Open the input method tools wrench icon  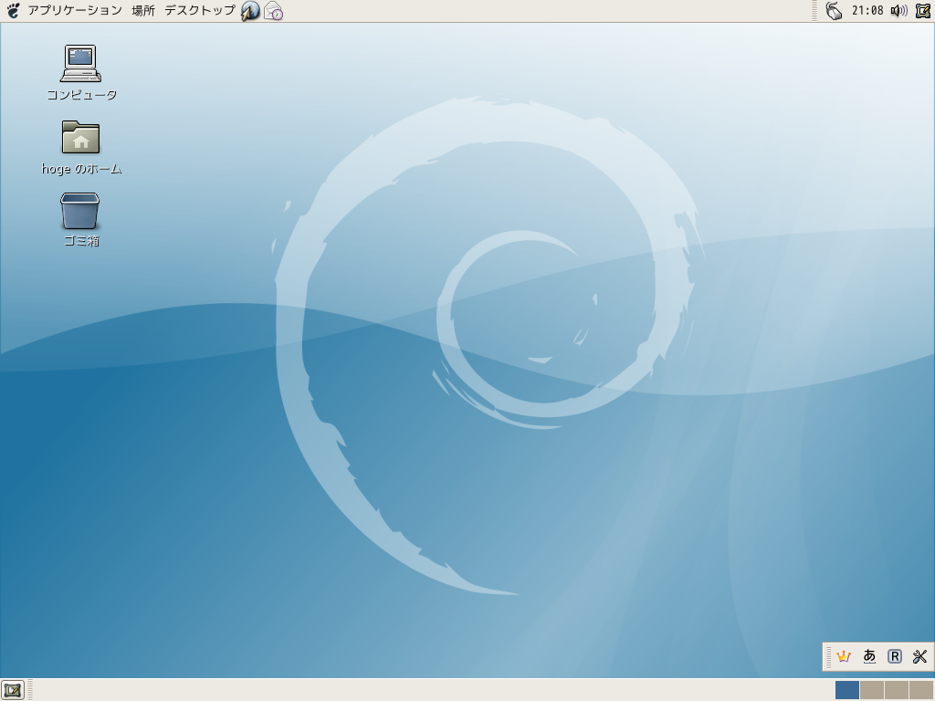click(x=919, y=656)
